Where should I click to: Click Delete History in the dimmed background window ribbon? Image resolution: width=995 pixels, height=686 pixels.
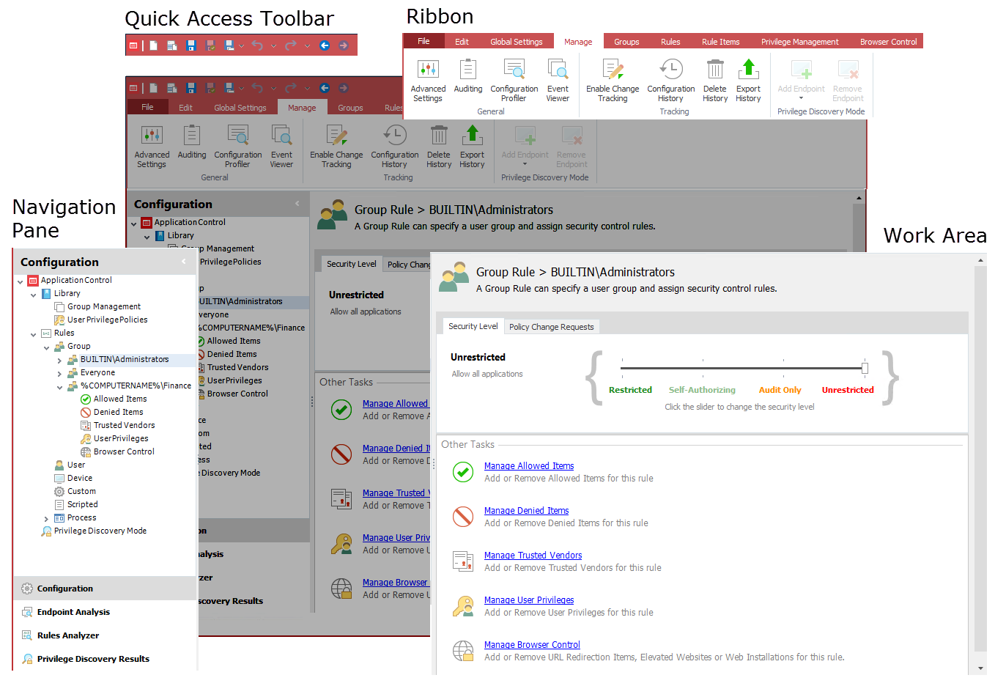(439, 147)
